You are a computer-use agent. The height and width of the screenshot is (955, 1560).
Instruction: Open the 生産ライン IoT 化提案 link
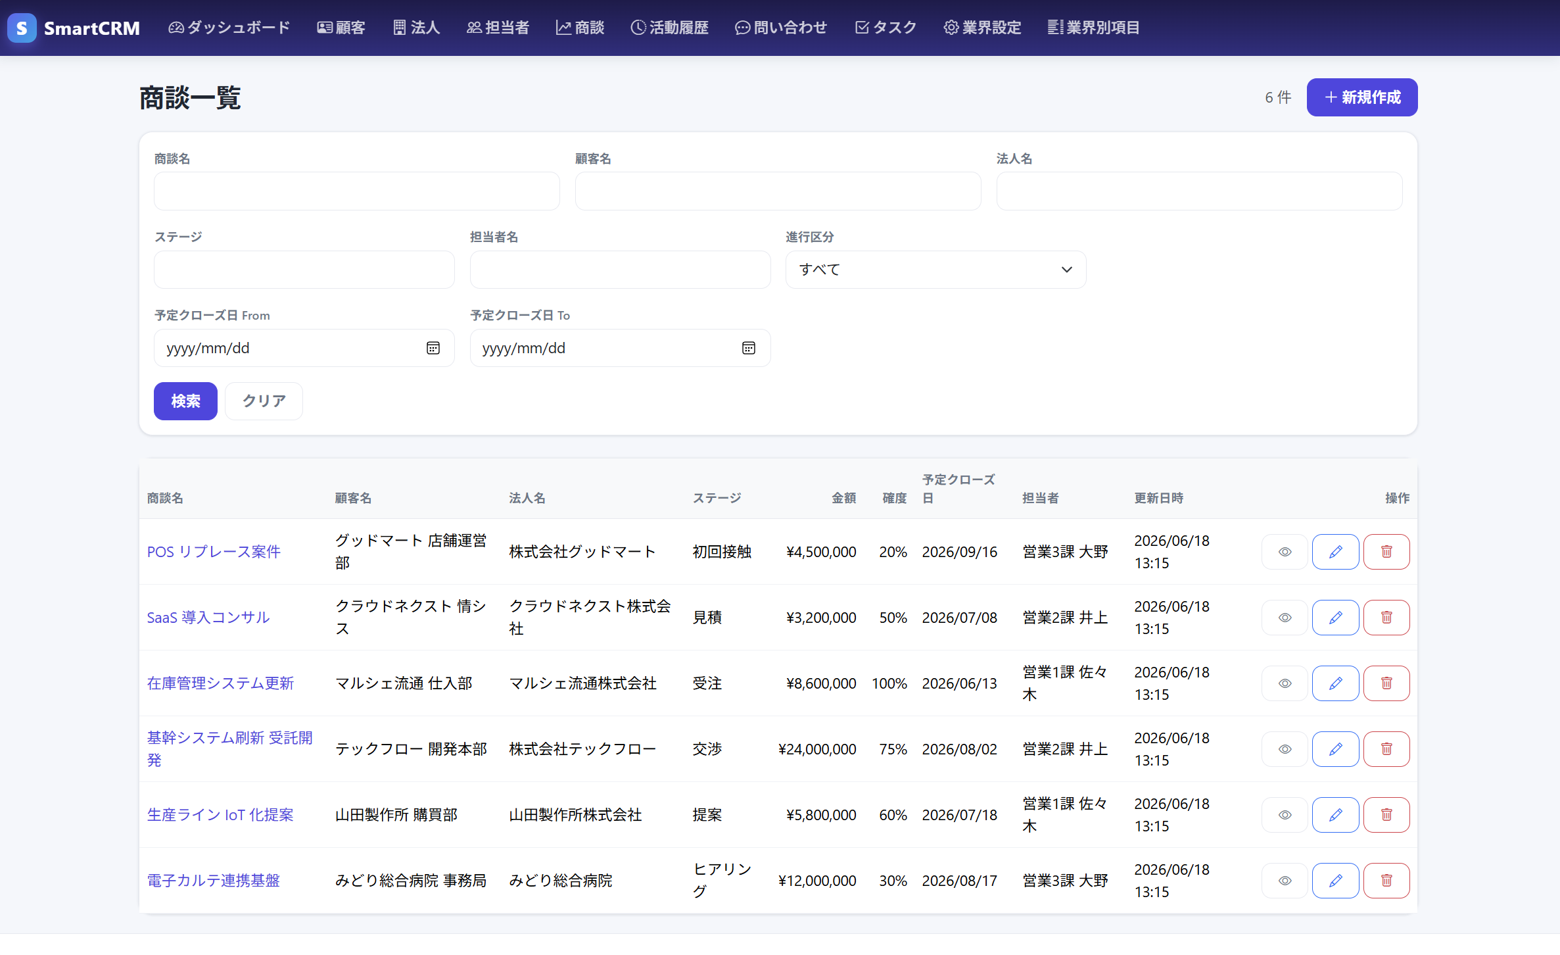(220, 815)
